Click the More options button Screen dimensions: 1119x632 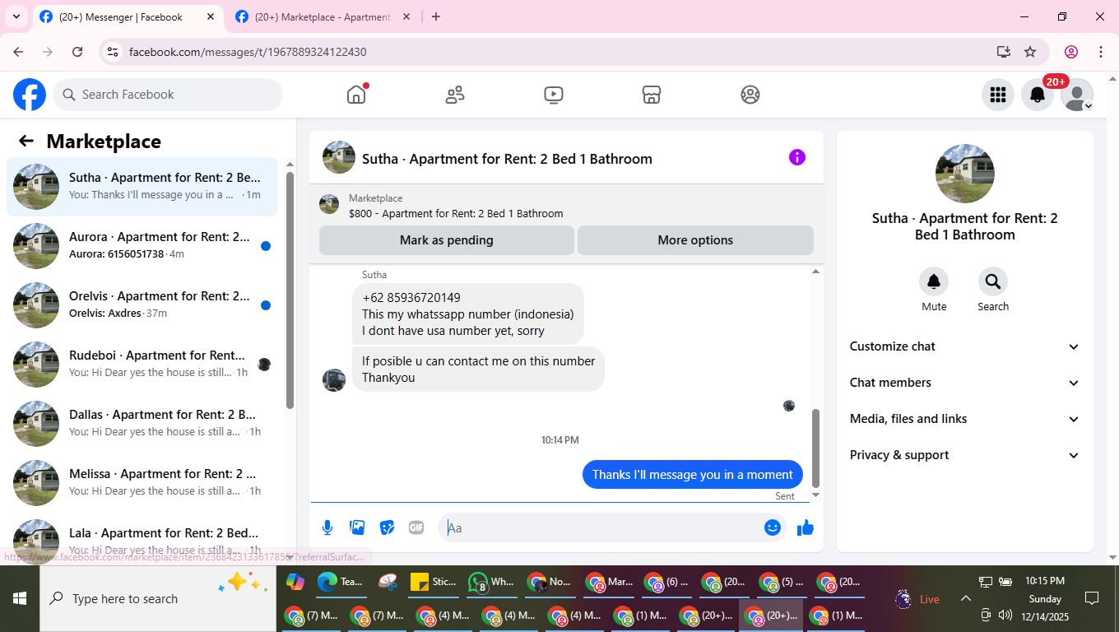click(x=695, y=240)
